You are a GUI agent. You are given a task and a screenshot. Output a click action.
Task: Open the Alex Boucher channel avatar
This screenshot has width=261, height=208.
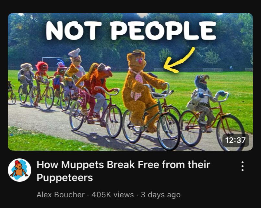pos(19,170)
